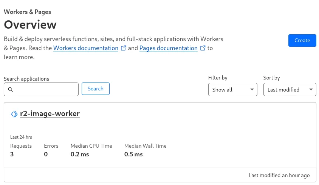The width and height of the screenshot is (319, 185).
Task: Click the Median Wall Time value
Action: [133, 154]
